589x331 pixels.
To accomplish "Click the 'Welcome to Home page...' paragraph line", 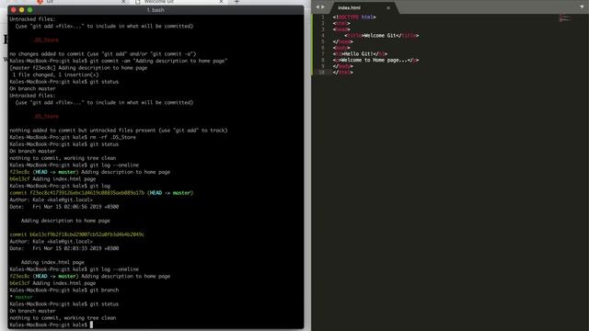I will point(375,60).
